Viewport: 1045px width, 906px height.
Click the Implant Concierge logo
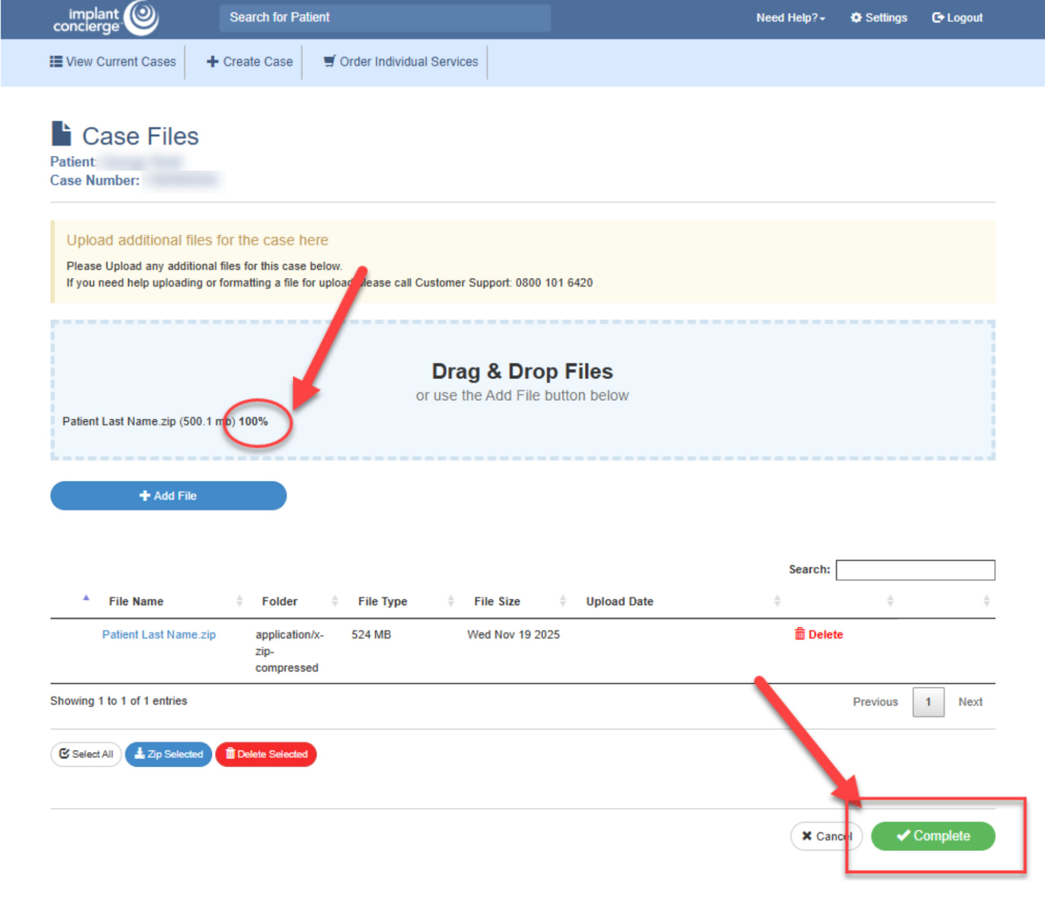click(x=106, y=18)
